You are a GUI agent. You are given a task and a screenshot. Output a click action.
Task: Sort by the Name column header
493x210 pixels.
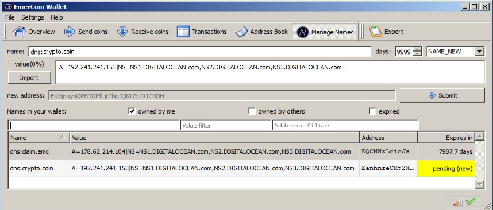[39, 138]
